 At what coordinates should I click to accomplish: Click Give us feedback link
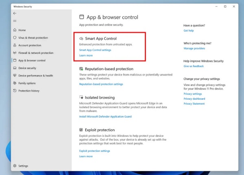[194, 66]
